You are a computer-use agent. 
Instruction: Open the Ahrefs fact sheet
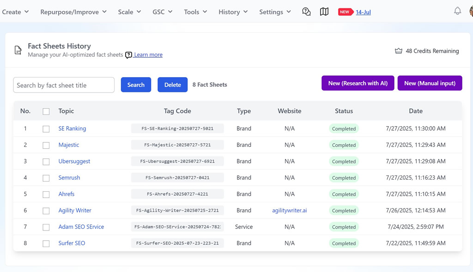(x=67, y=194)
